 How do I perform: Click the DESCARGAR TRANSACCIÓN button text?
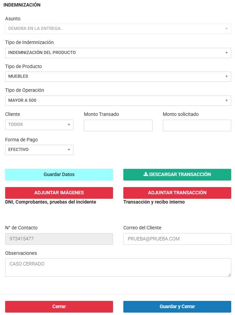tap(180, 174)
